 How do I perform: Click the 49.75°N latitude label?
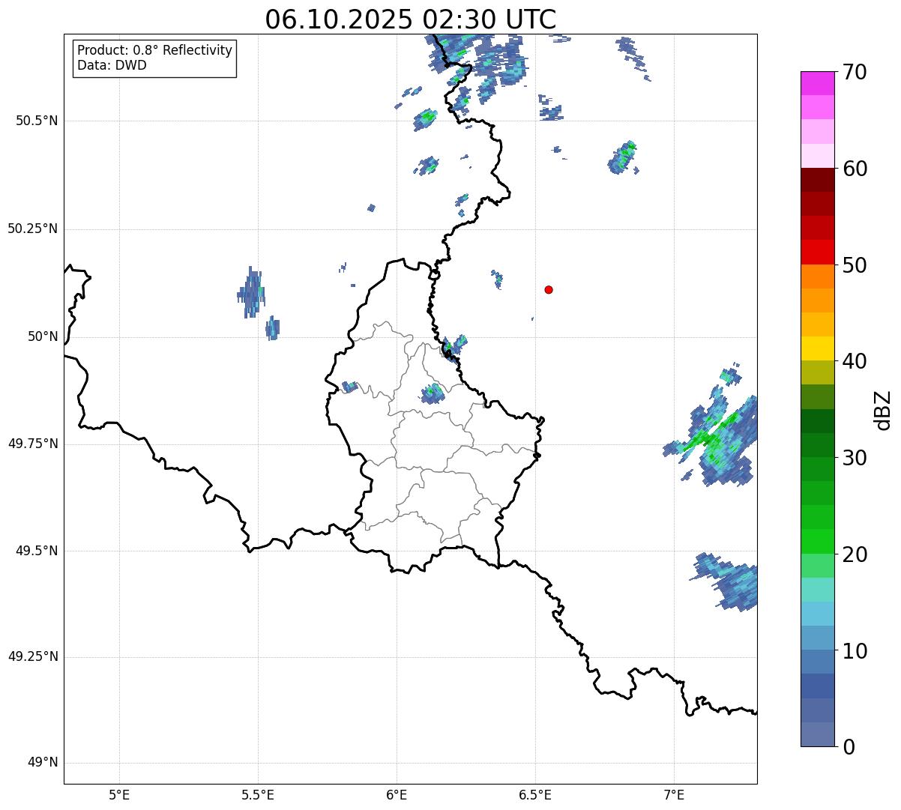(32, 444)
